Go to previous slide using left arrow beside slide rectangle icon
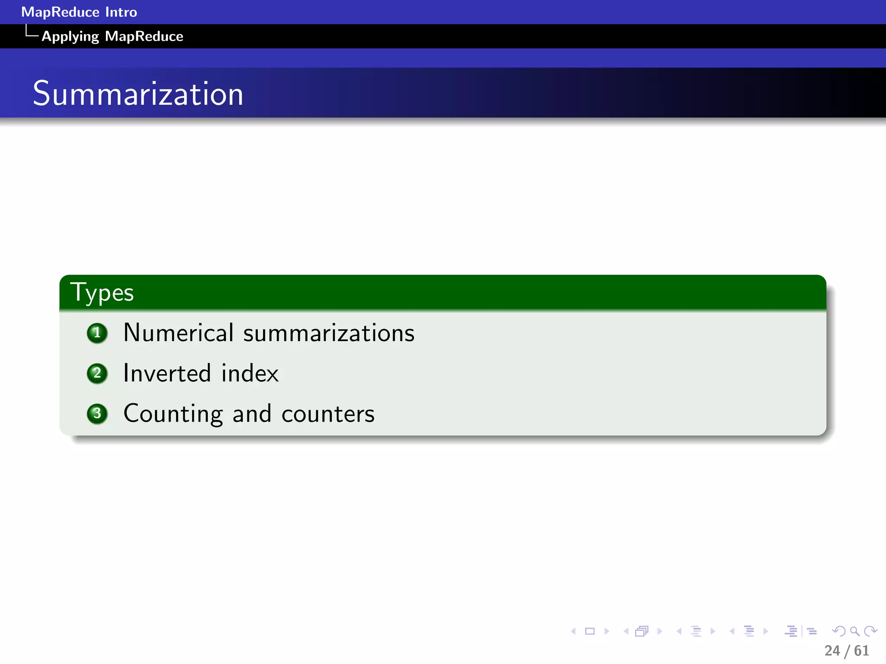 [x=574, y=631]
